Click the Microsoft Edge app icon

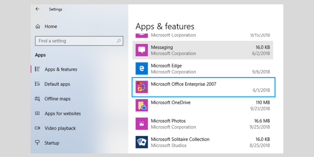[x=142, y=68]
